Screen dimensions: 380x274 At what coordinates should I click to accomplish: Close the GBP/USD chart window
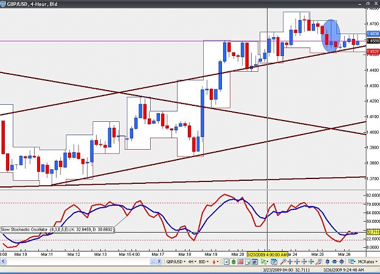[375, 4]
